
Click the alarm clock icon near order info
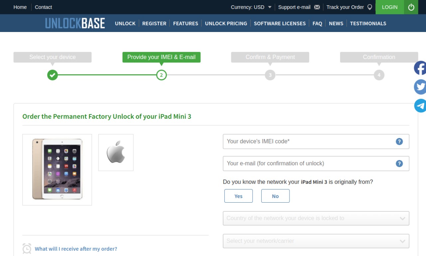[x=27, y=249]
